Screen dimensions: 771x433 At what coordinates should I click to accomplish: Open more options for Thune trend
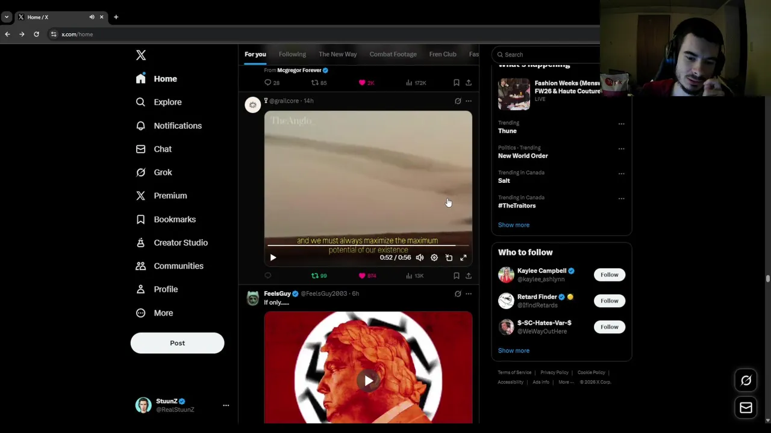tap(621, 124)
